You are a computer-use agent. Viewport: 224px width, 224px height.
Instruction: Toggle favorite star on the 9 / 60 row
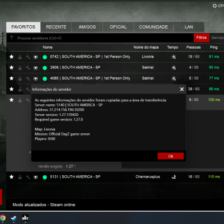click(x=12, y=100)
